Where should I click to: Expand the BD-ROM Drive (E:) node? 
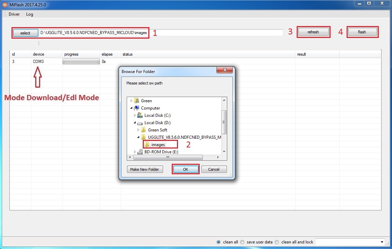pyautogui.click(x=135, y=152)
